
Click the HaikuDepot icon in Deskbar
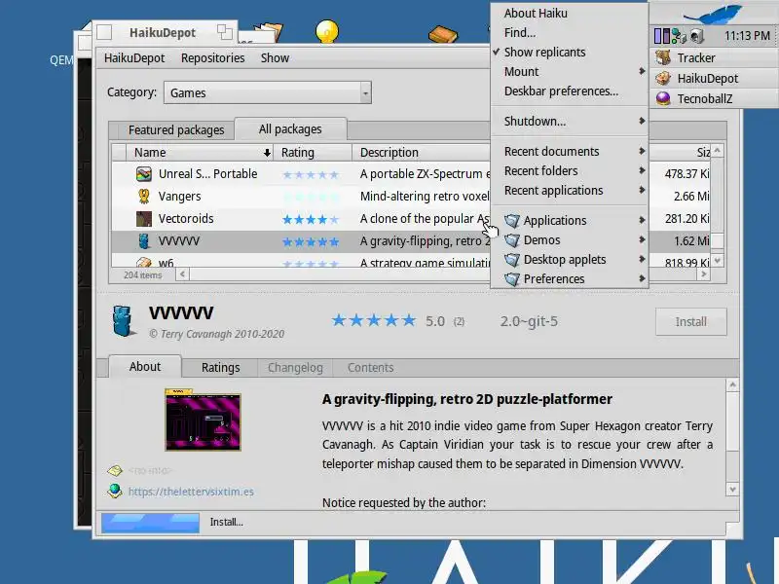(x=663, y=78)
